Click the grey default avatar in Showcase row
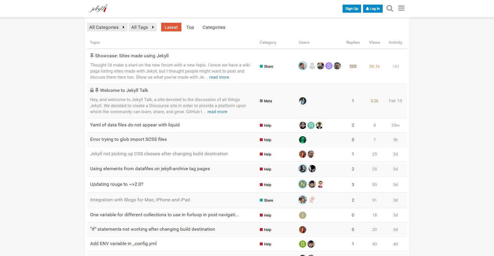The height and width of the screenshot is (256, 494). click(x=312, y=66)
